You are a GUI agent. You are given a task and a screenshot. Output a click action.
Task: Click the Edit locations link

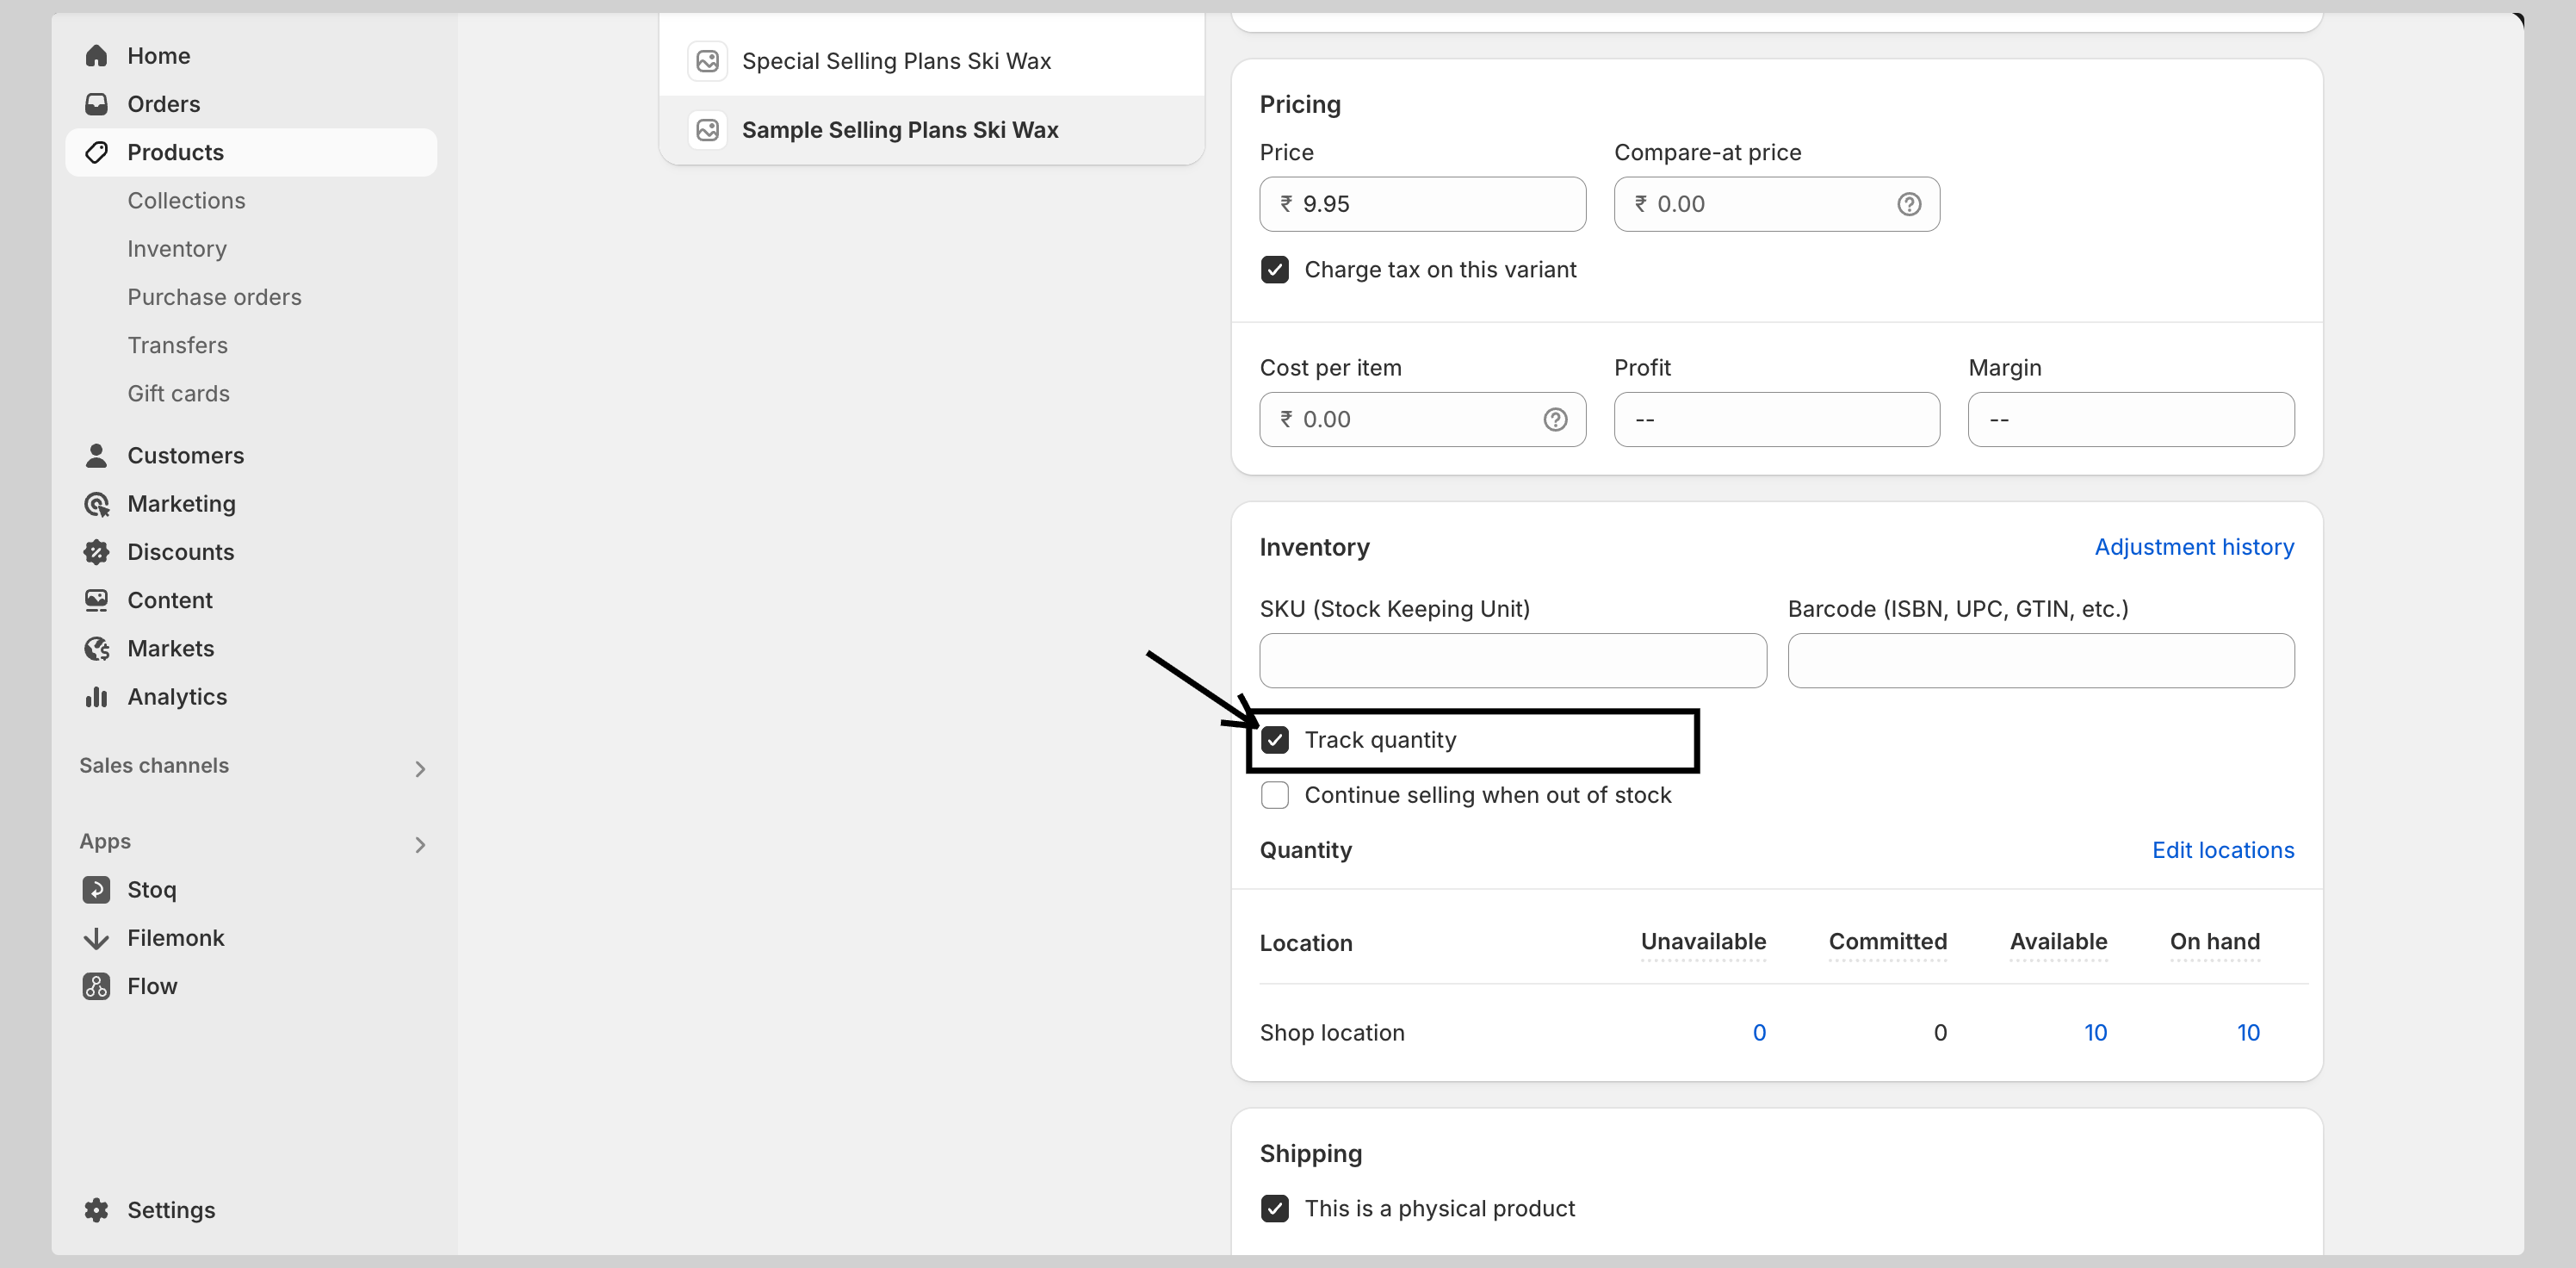[2223, 849]
